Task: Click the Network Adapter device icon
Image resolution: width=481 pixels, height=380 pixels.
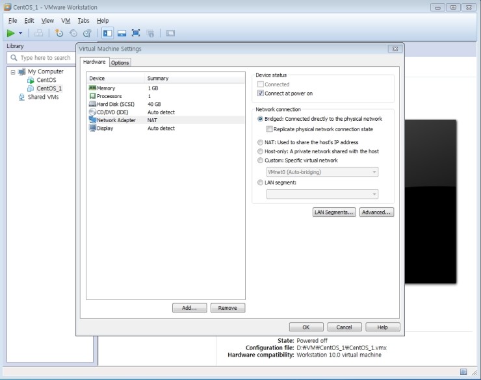Action: [x=92, y=120]
